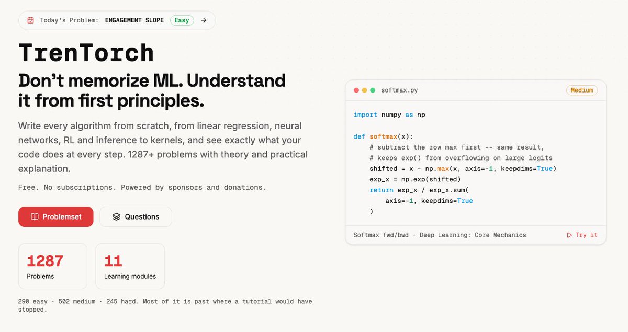Click the arrow icon after the Easy badge

(x=204, y=20)
